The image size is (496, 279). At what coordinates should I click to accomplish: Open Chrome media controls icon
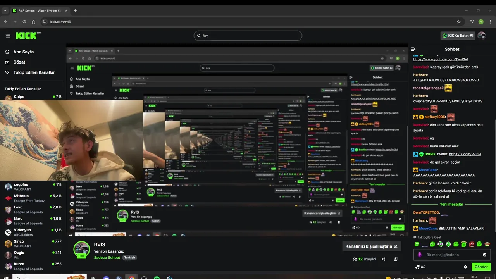472,22
